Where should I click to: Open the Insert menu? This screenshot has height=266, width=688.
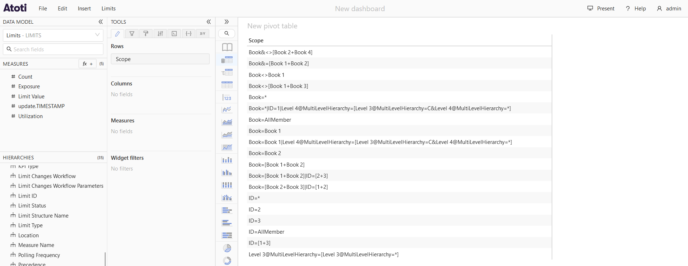[84, 9]
